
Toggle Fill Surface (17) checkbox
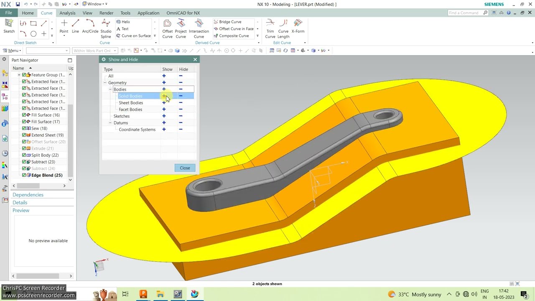pyautogui.click(x=24, y=122)
